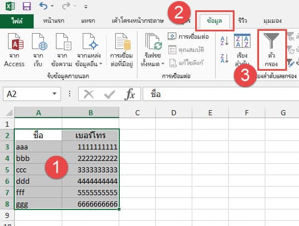Open การเชื่อมต่อ (Connections) button
Image resolution: width=299 pixels, height=226 pixels.
click(188, 37)
